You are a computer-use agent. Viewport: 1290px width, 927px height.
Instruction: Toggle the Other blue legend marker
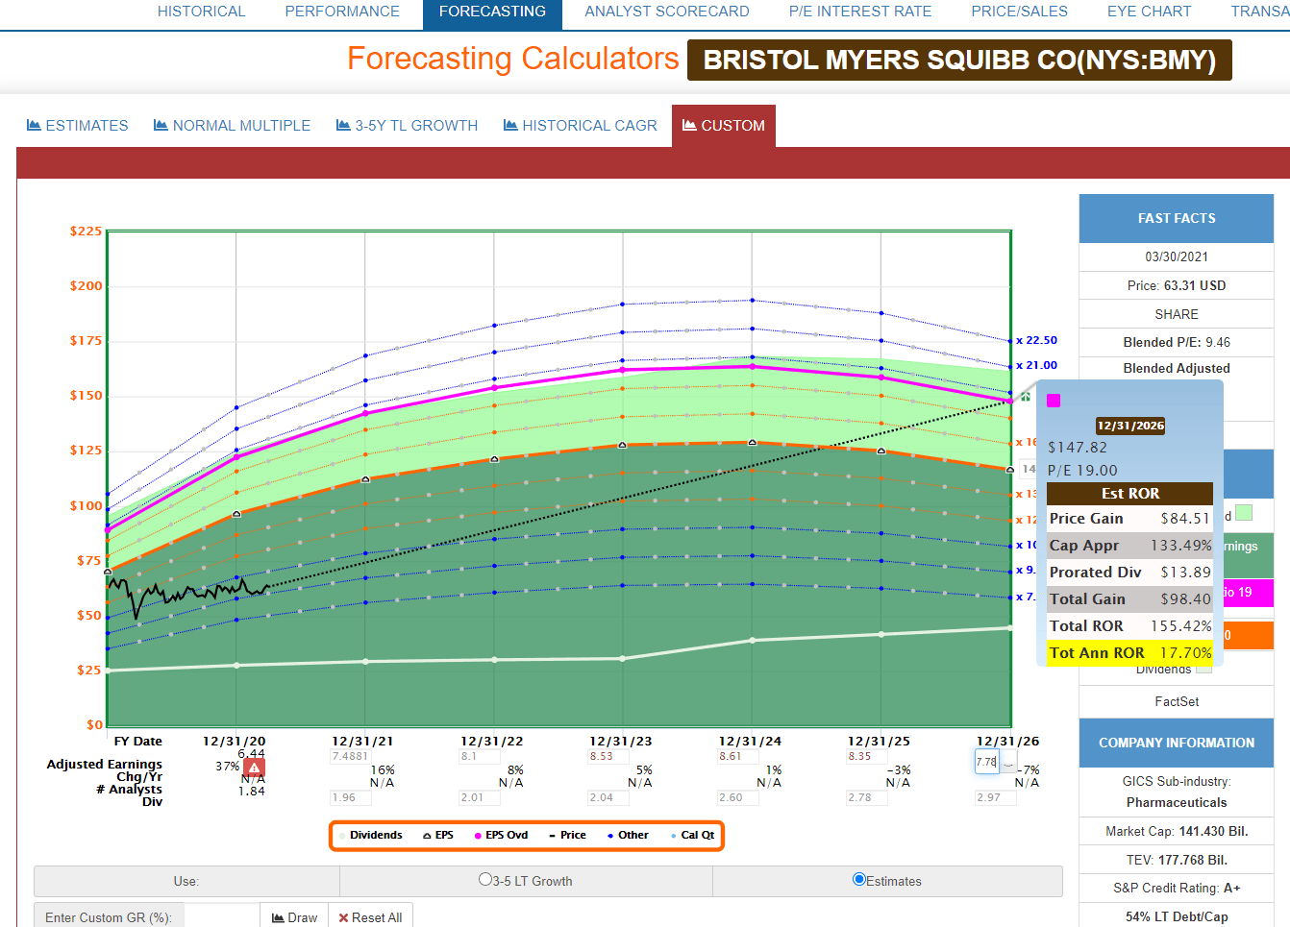[x=610, y=836]
